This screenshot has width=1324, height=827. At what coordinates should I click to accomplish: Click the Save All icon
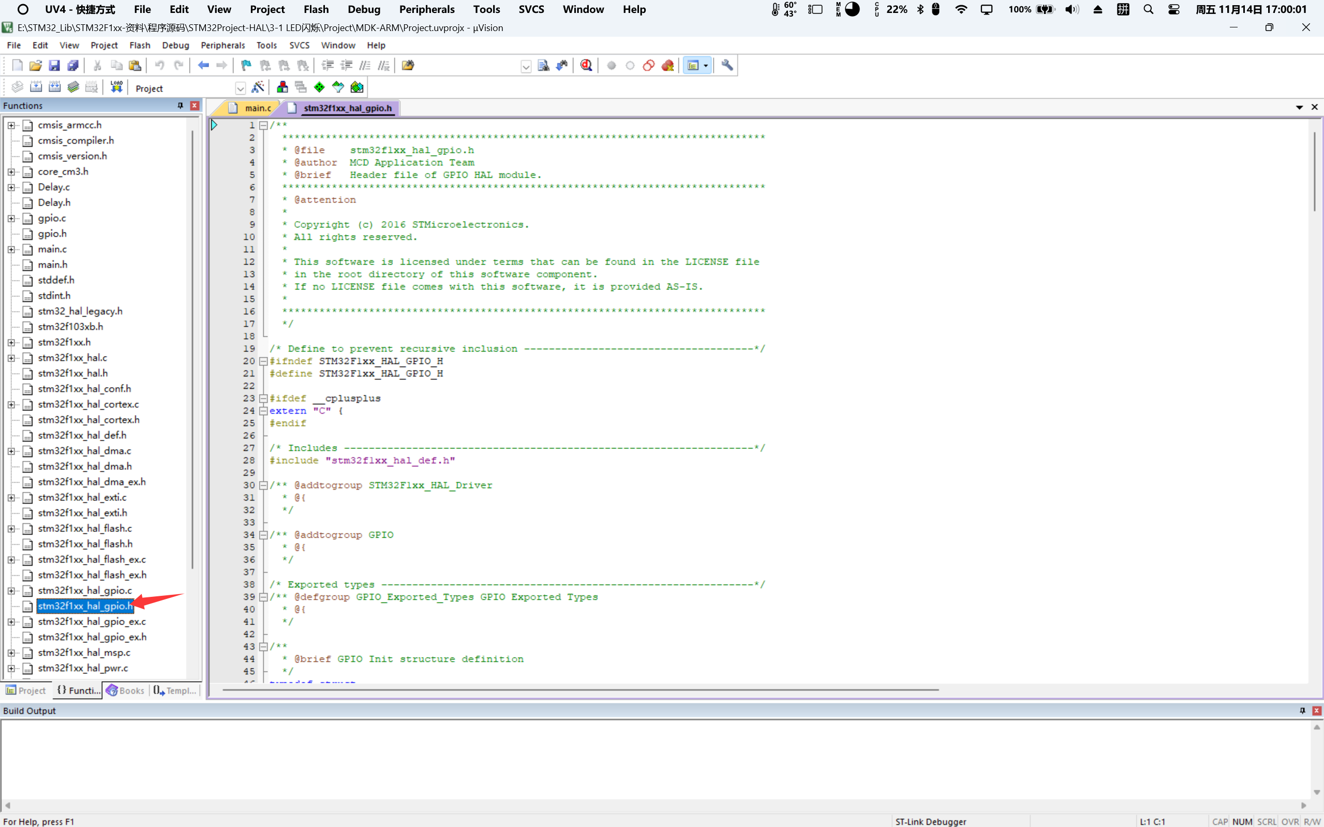(x=73, y=66)
